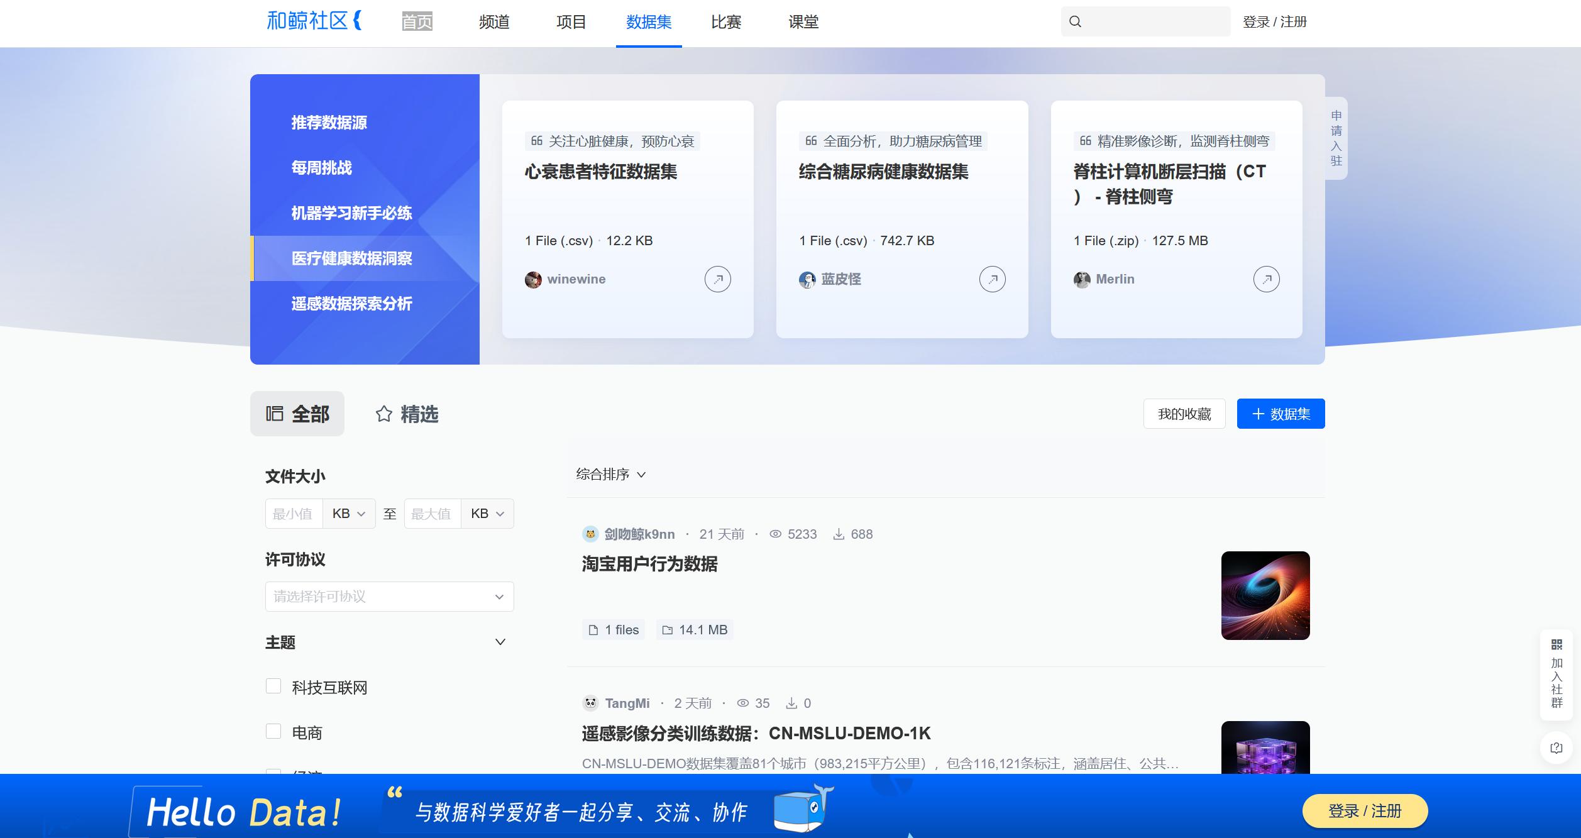Click the 我的收藏 button
This screenshot has height=838, width=1581.
pos(1184,414)
